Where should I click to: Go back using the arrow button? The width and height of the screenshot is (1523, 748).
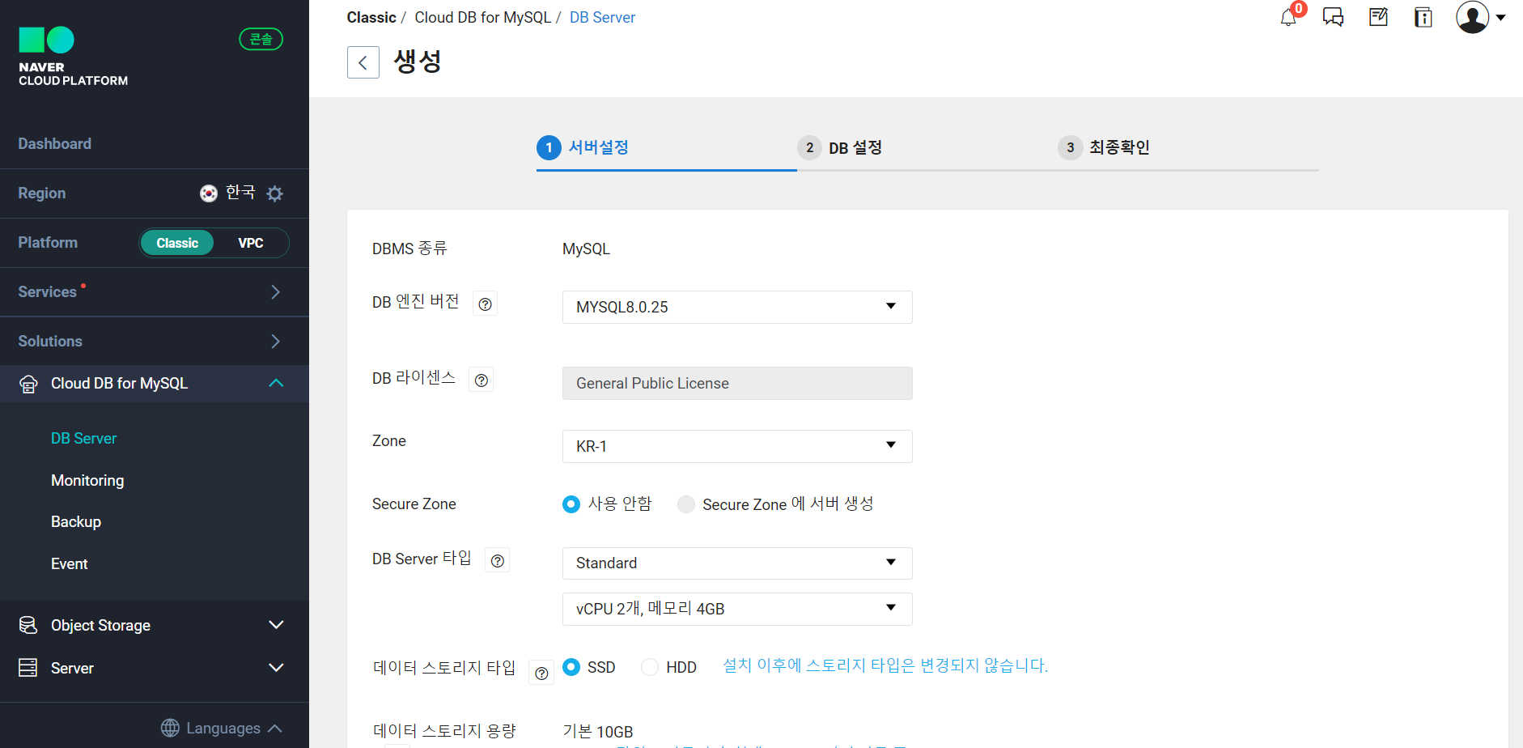[x=363, y=62]
